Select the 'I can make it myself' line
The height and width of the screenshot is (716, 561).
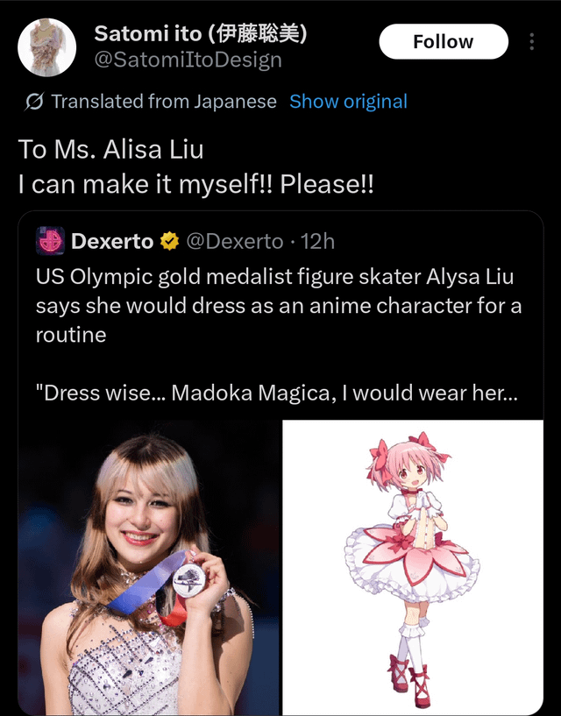(x=196, y=186)
